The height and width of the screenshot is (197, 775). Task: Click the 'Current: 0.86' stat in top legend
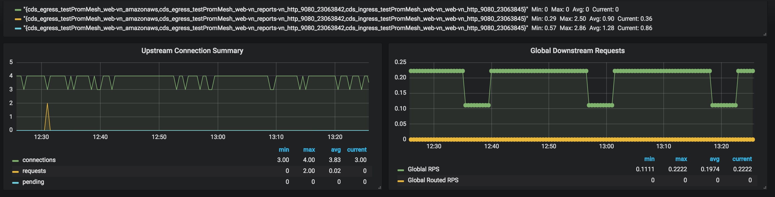[635, 28]
